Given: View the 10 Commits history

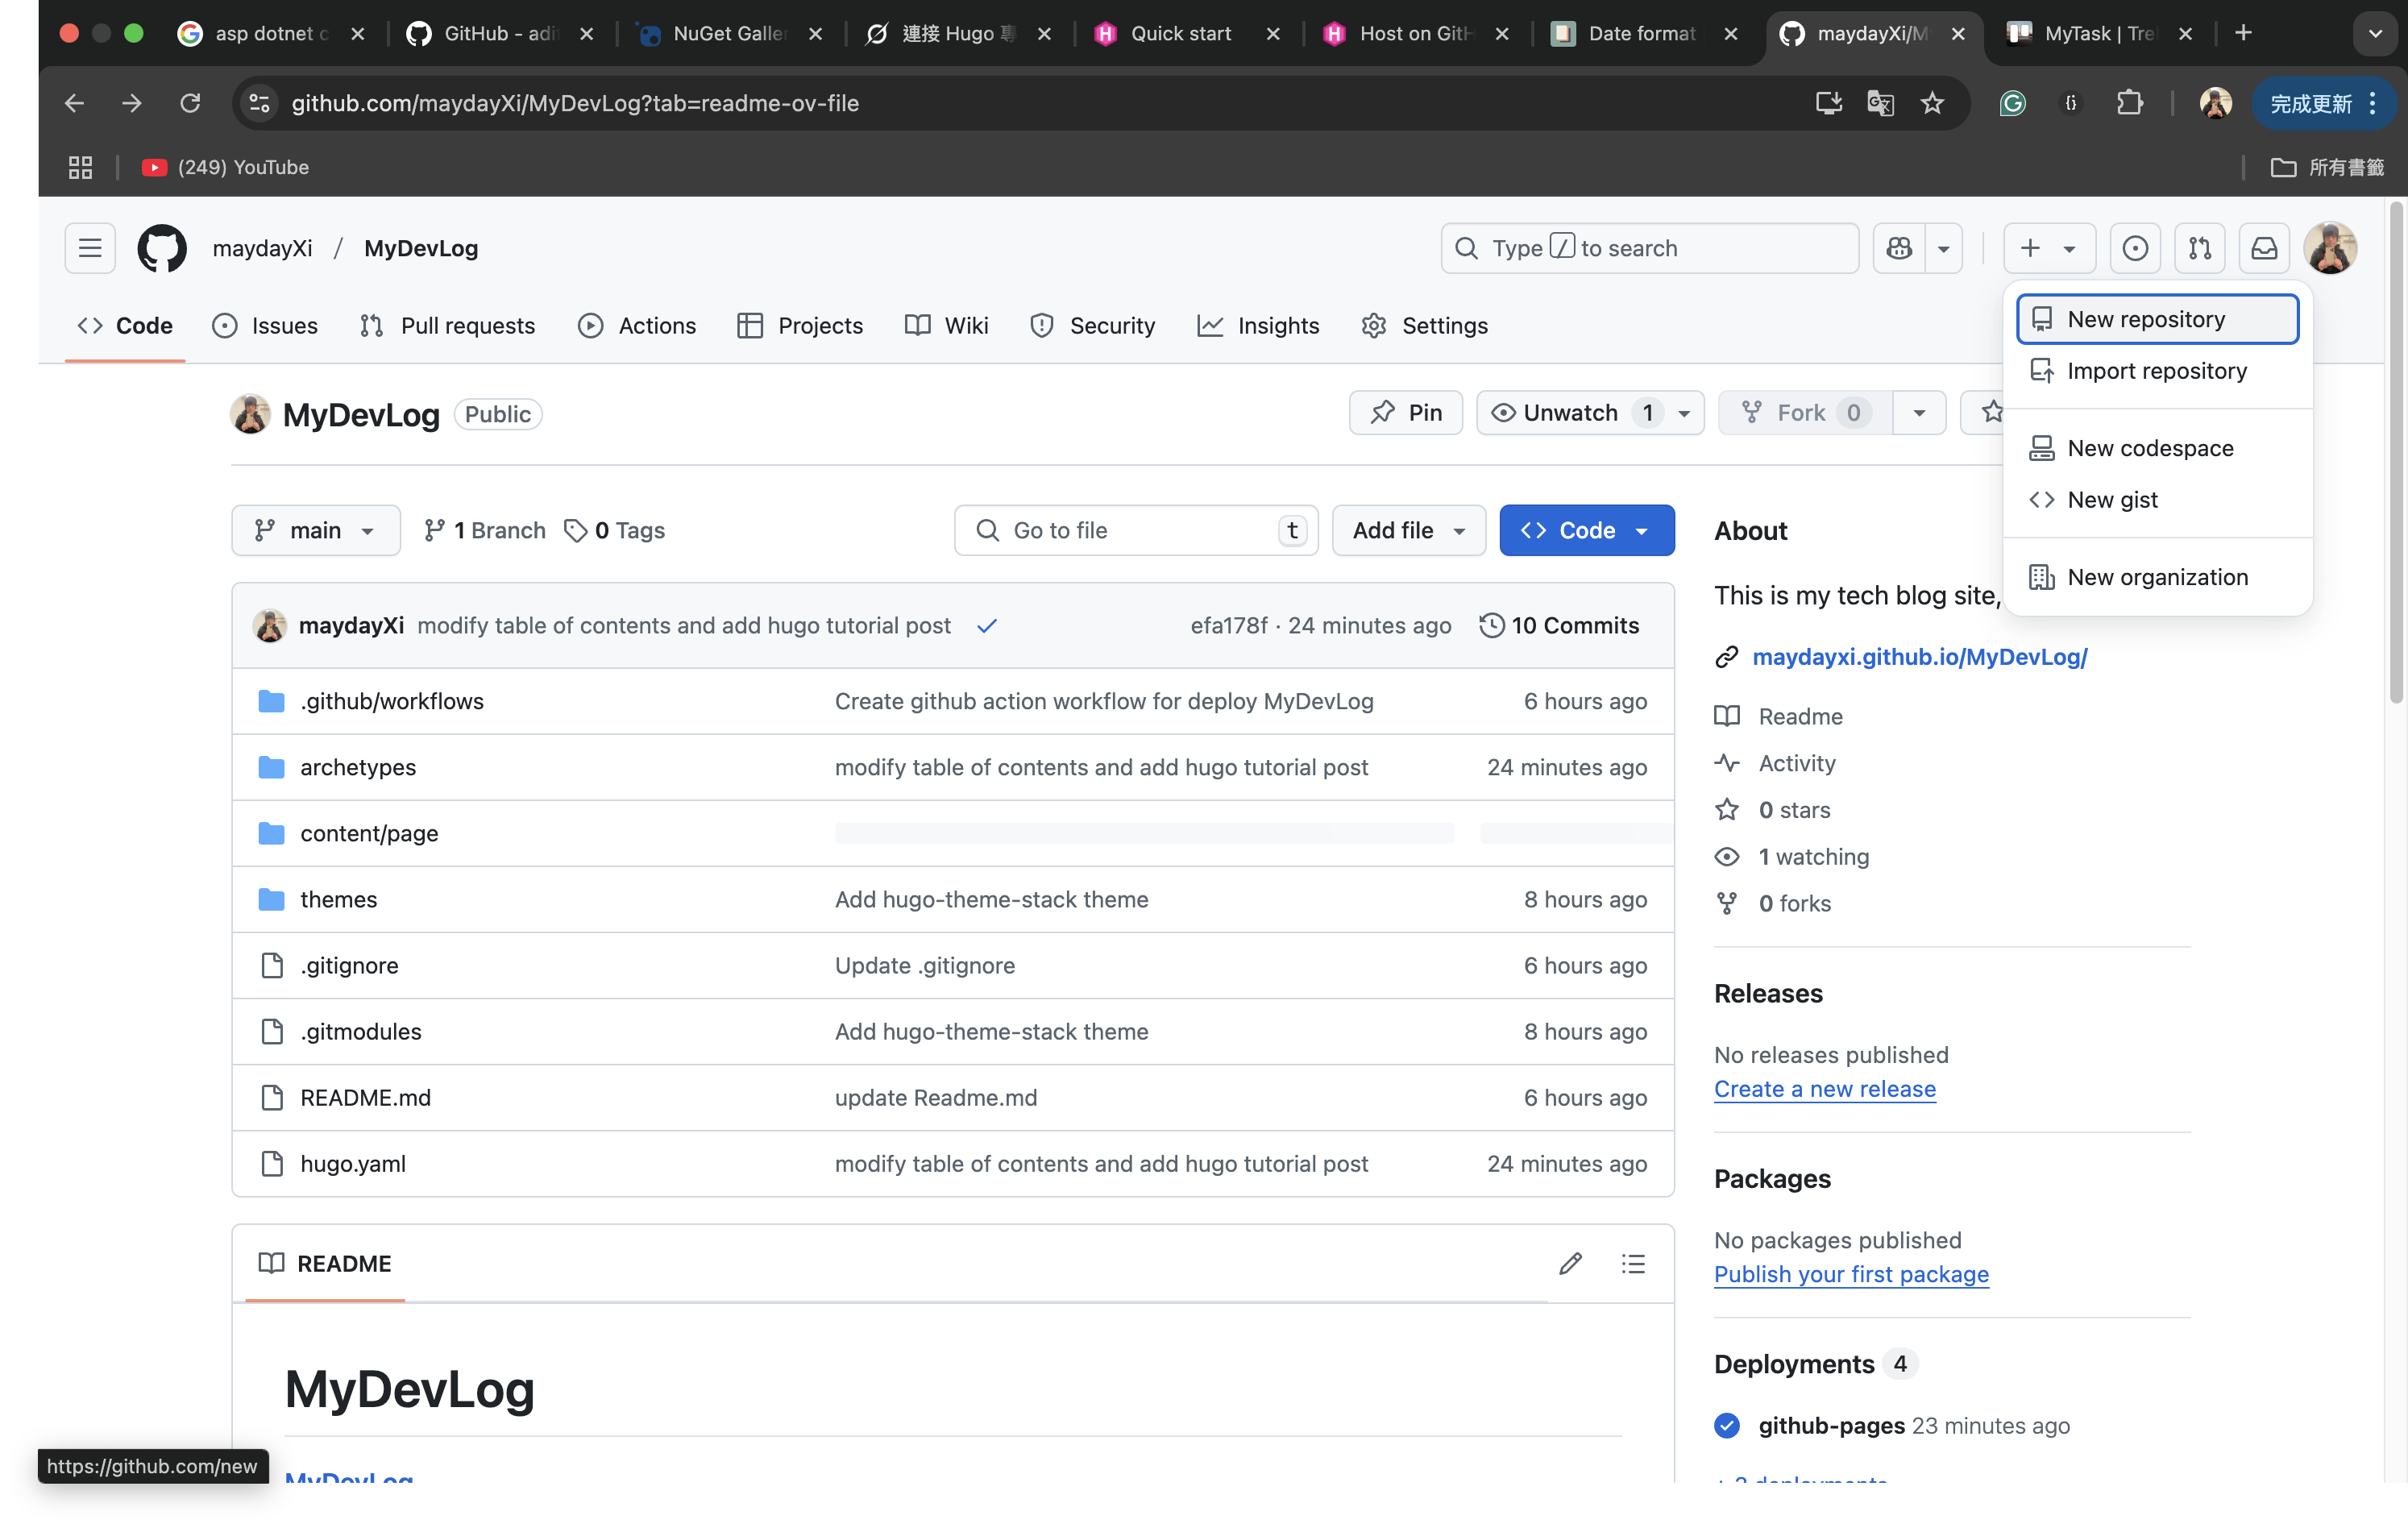Looking at the screenshot, I should coord(1559,625).
